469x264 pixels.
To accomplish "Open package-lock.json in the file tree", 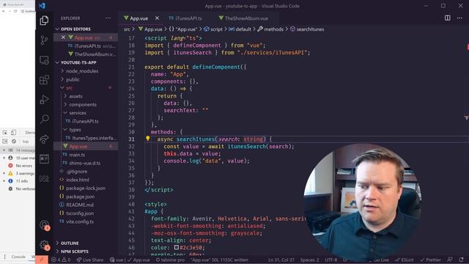I will (86, 188).
